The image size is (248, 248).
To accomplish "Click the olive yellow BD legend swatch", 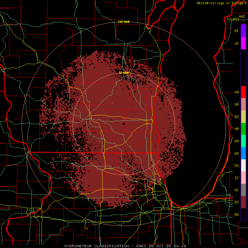I will [x=243, y=117].
